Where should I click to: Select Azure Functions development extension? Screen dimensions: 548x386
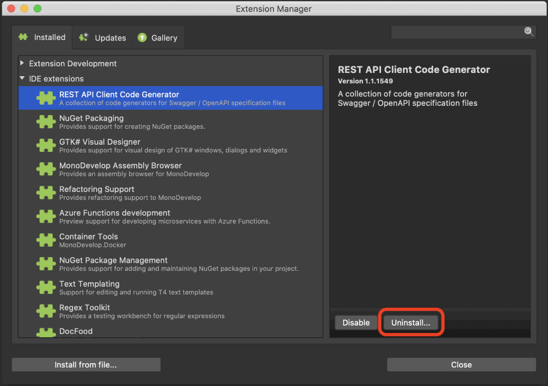pyautogui.click(x=171, y=217)
